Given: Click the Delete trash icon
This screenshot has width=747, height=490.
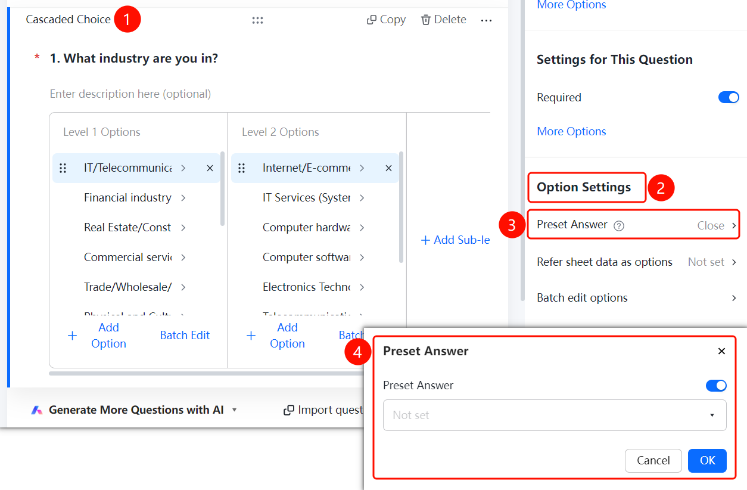Looking at the screenshot, I should tap(426, 20).
